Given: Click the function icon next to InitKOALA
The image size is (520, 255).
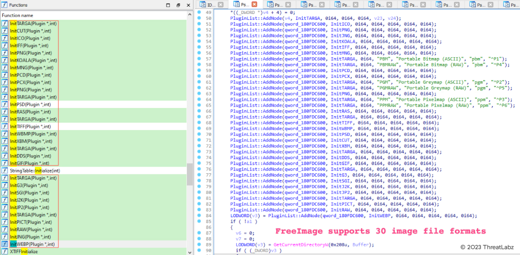Looking at the screenshot, I should (x=5, y=61).
